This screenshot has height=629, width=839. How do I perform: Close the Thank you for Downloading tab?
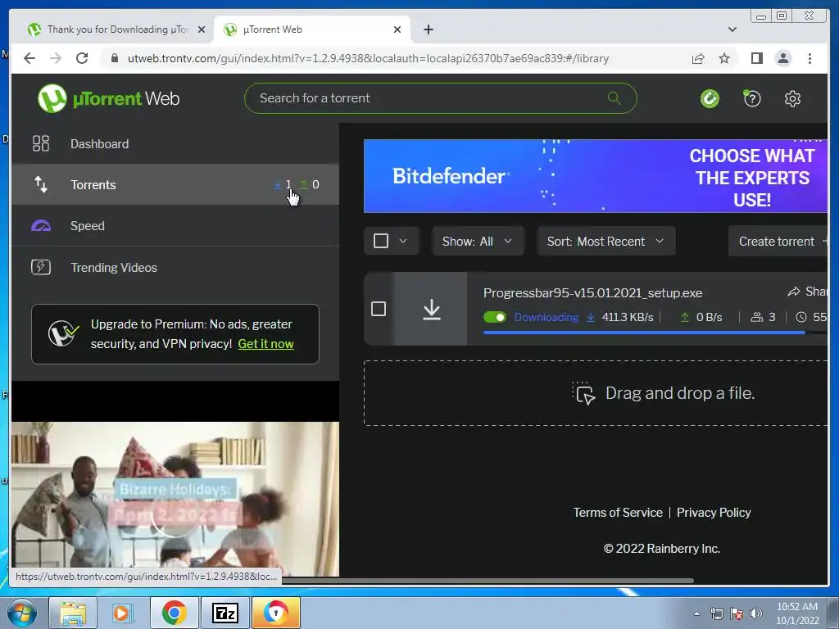[x=202, y=29]
